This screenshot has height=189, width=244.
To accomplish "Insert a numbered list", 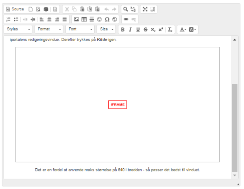I will click(8, 19).
